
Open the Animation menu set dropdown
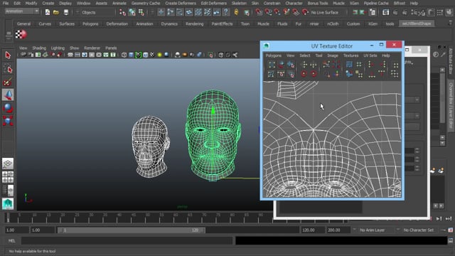pyautogui.click(x=22, y=11)
